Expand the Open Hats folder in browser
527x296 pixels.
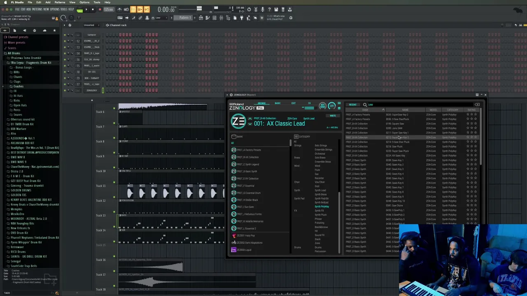click(20, 105)
